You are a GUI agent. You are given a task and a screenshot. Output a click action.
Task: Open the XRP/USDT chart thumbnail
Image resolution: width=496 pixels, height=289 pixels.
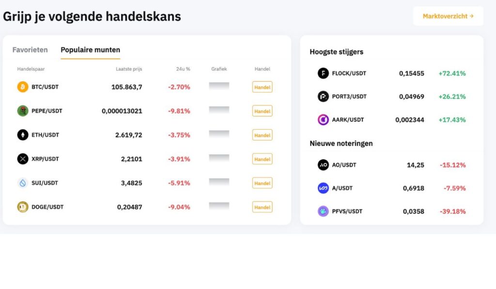[219, 158]
